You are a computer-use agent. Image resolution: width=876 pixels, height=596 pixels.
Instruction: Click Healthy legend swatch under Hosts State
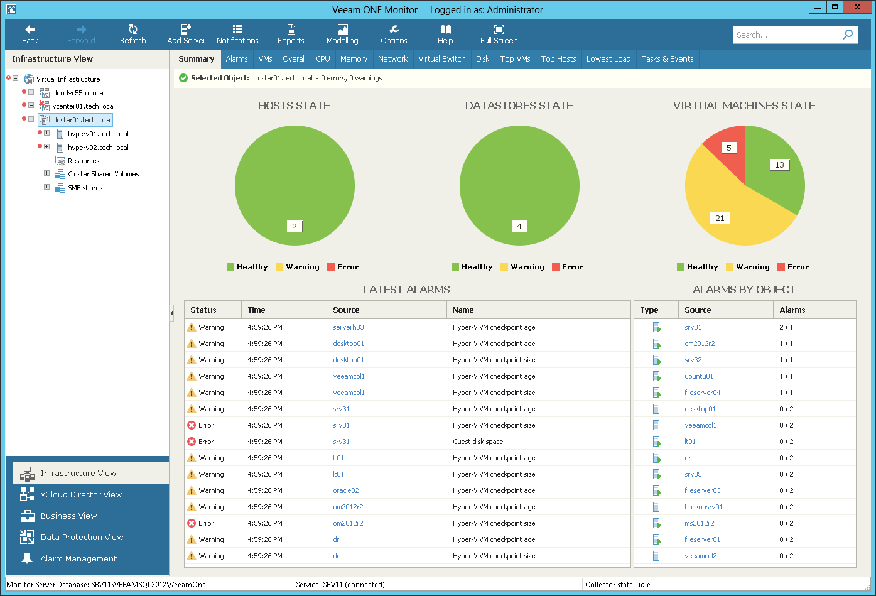pos(230,267)
